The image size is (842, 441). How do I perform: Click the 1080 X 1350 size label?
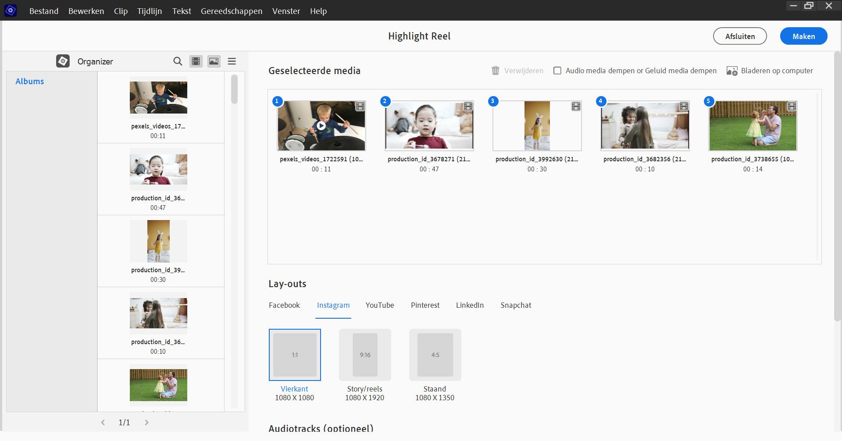coord(435,398)
